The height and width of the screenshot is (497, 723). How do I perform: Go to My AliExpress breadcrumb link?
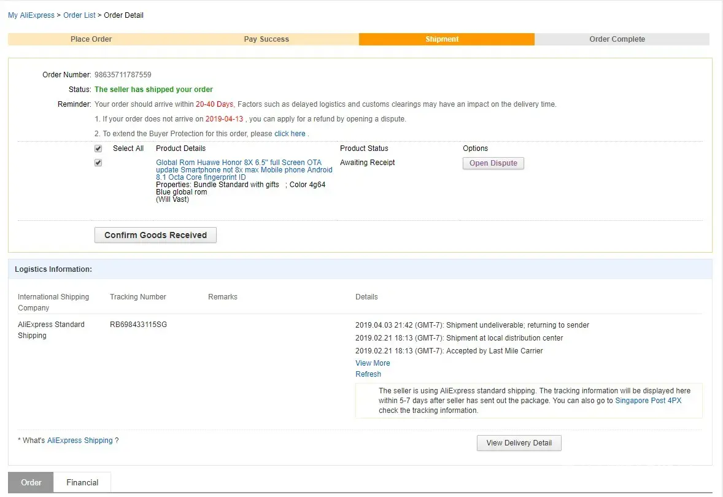pos(31,15)
